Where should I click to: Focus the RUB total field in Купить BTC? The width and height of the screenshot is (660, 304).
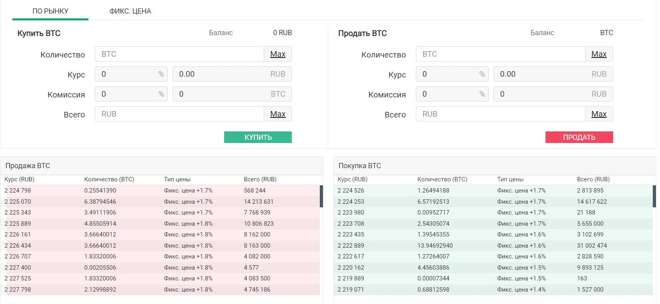(179, 114)
